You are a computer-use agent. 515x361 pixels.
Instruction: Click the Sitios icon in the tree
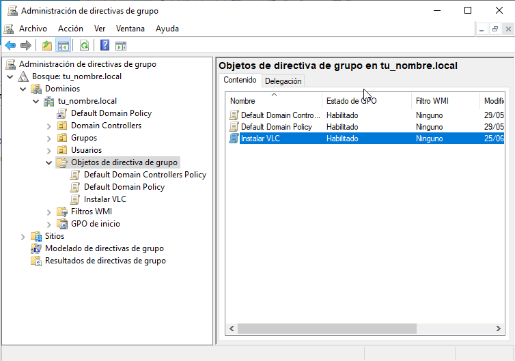[36, 236]
